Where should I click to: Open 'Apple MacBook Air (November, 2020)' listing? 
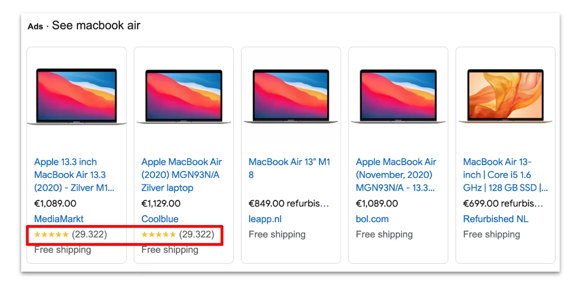tap(396, 175)
